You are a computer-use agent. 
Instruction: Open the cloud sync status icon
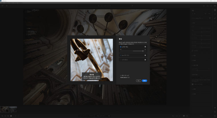coord(215,6)
